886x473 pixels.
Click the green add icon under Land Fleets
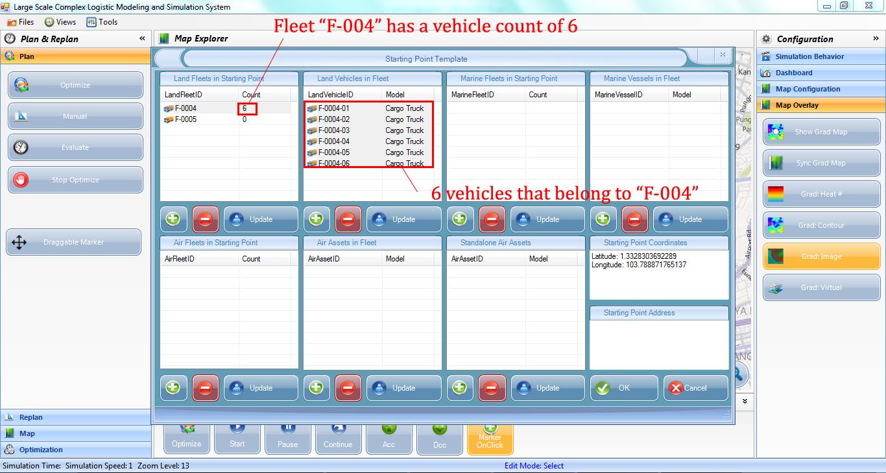point(173,219)
